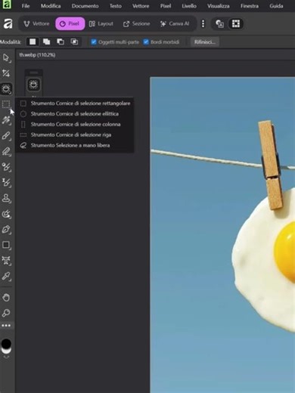This screenshot has width=295, height=393.
Task: Select the Rectangle shape tool
Action: click(6, 245)
